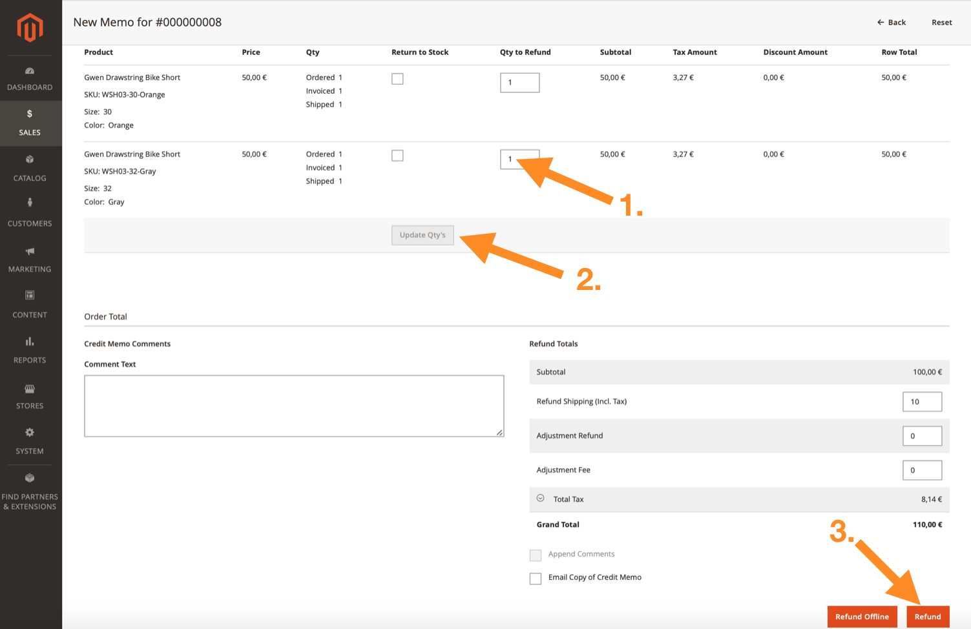Click the Reset button

941,22
